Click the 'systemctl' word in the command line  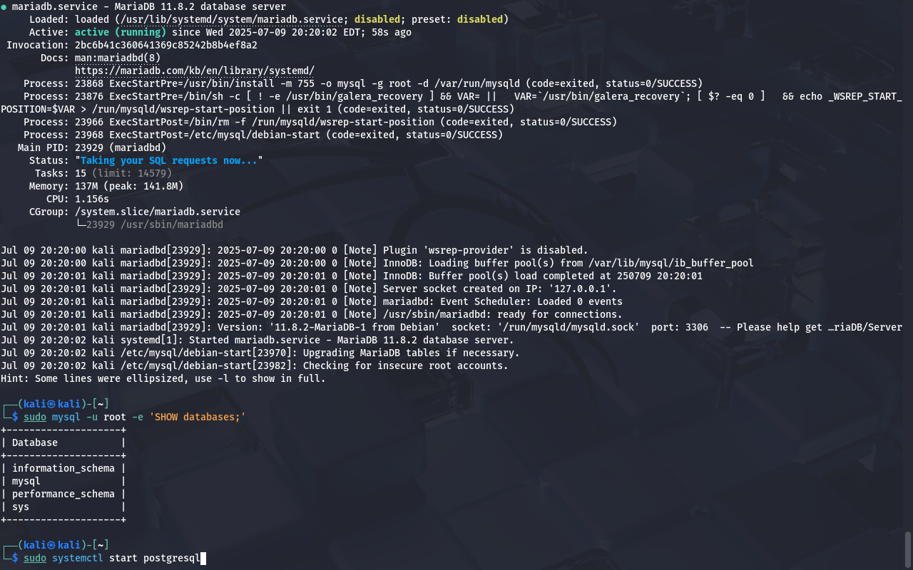tap(78, 558)
